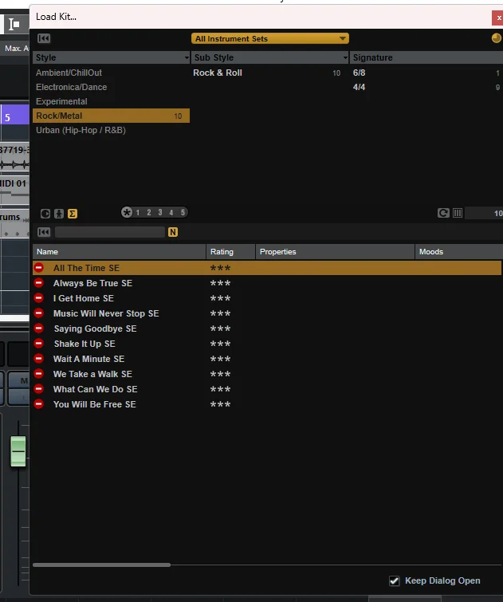Screen dimensions: 503x602
Task: Select the Rock & Roll sub style
Action: pyautogui.click(x=270, y=73)
